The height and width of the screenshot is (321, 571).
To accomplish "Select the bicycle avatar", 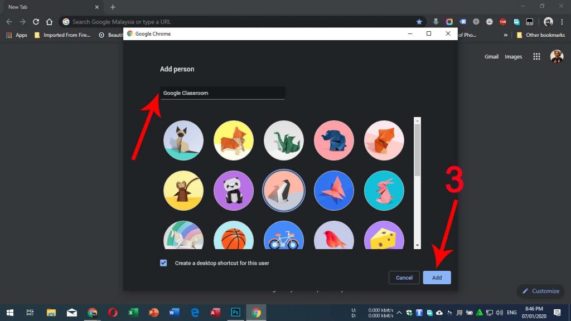I will [x=284, y=235].
